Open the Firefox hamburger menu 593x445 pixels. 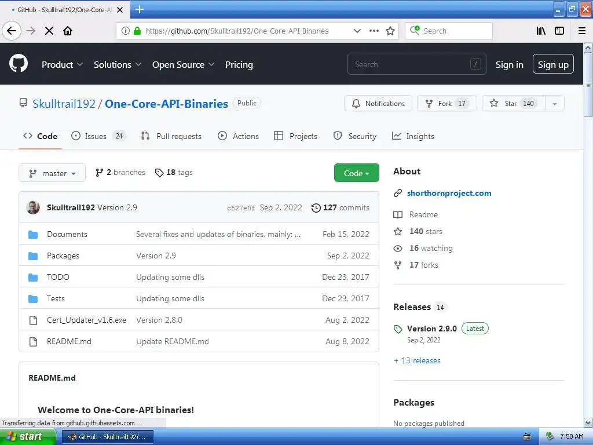tap(582, 31)
